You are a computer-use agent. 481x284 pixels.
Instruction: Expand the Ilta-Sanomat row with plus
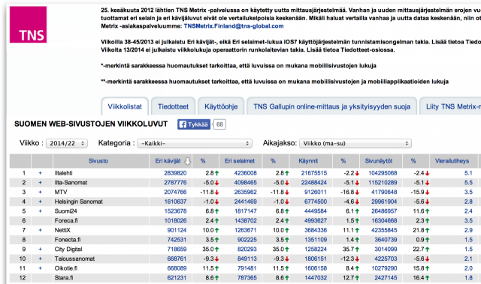pos(40,183)
